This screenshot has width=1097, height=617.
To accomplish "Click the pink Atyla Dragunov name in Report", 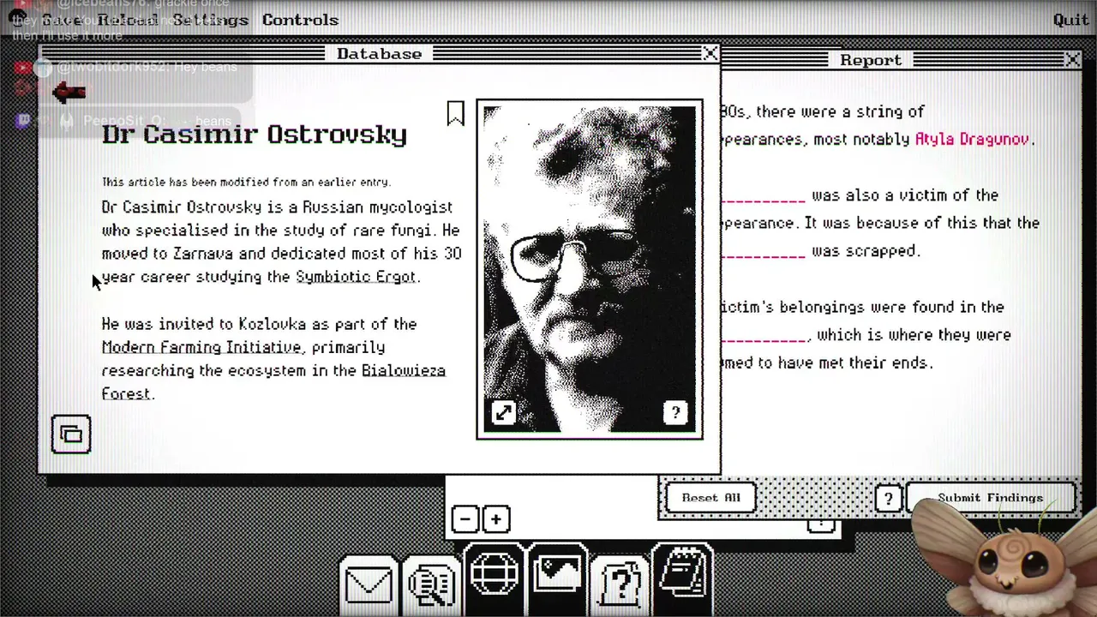I will (x=972, y=139).
